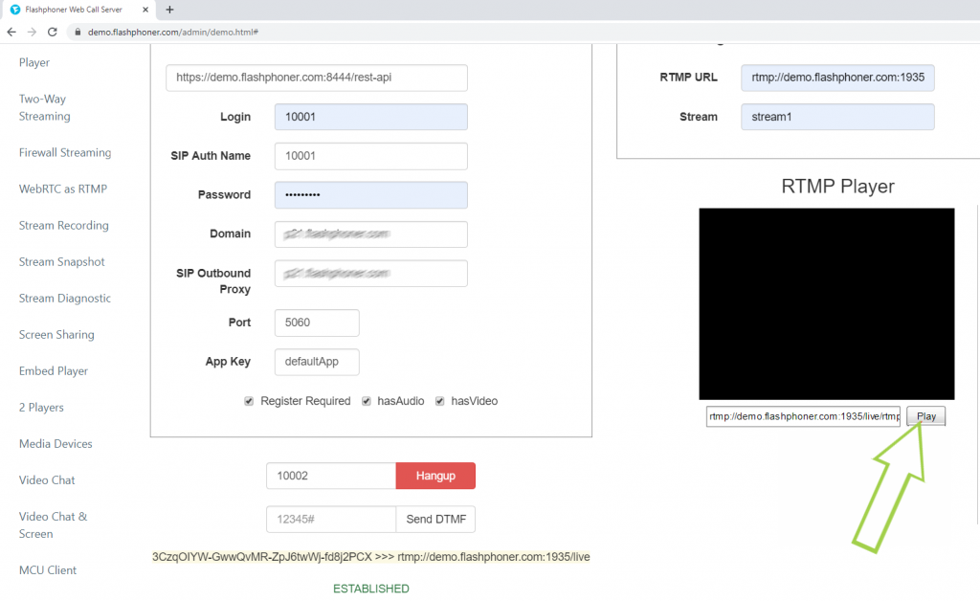Click the RTMP Player heading
980x601 pixels.
click(837, 187)
